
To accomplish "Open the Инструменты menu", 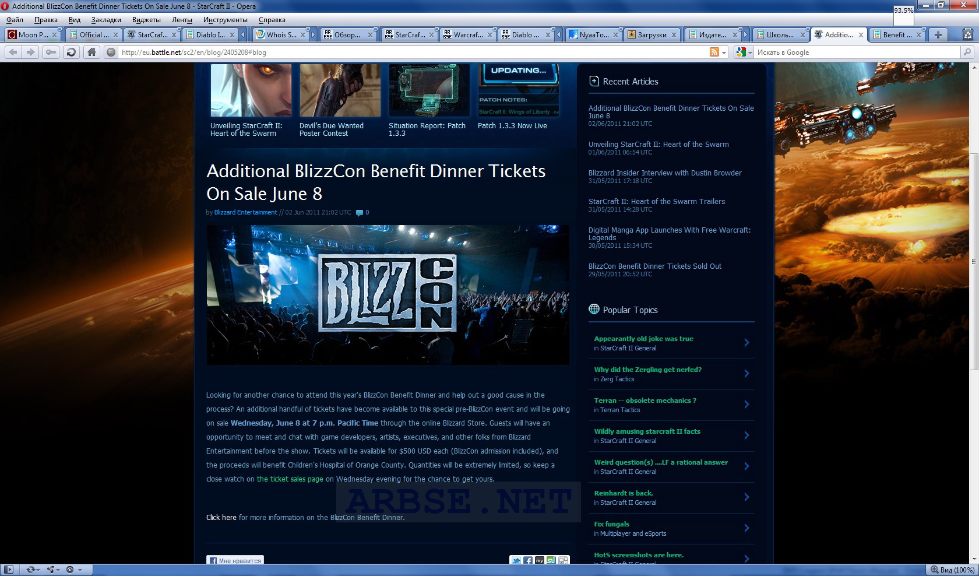I will (x=226, y=20).
